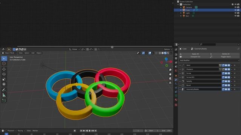Select the Add Cube tool
Viewport: 241px width, 135px height.
[4, 101]
